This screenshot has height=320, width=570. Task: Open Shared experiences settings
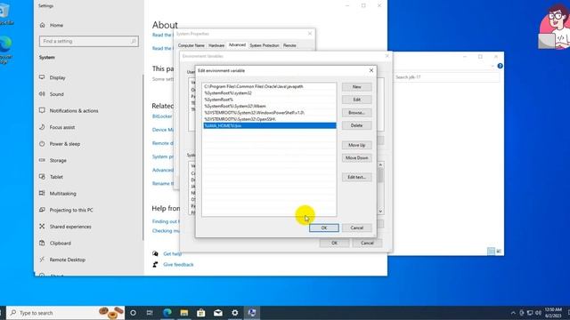(x=70, y=227)
